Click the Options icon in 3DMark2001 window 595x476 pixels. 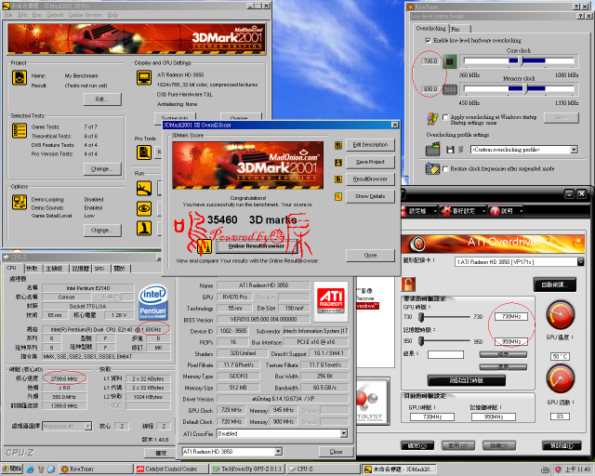coord(19,202)
